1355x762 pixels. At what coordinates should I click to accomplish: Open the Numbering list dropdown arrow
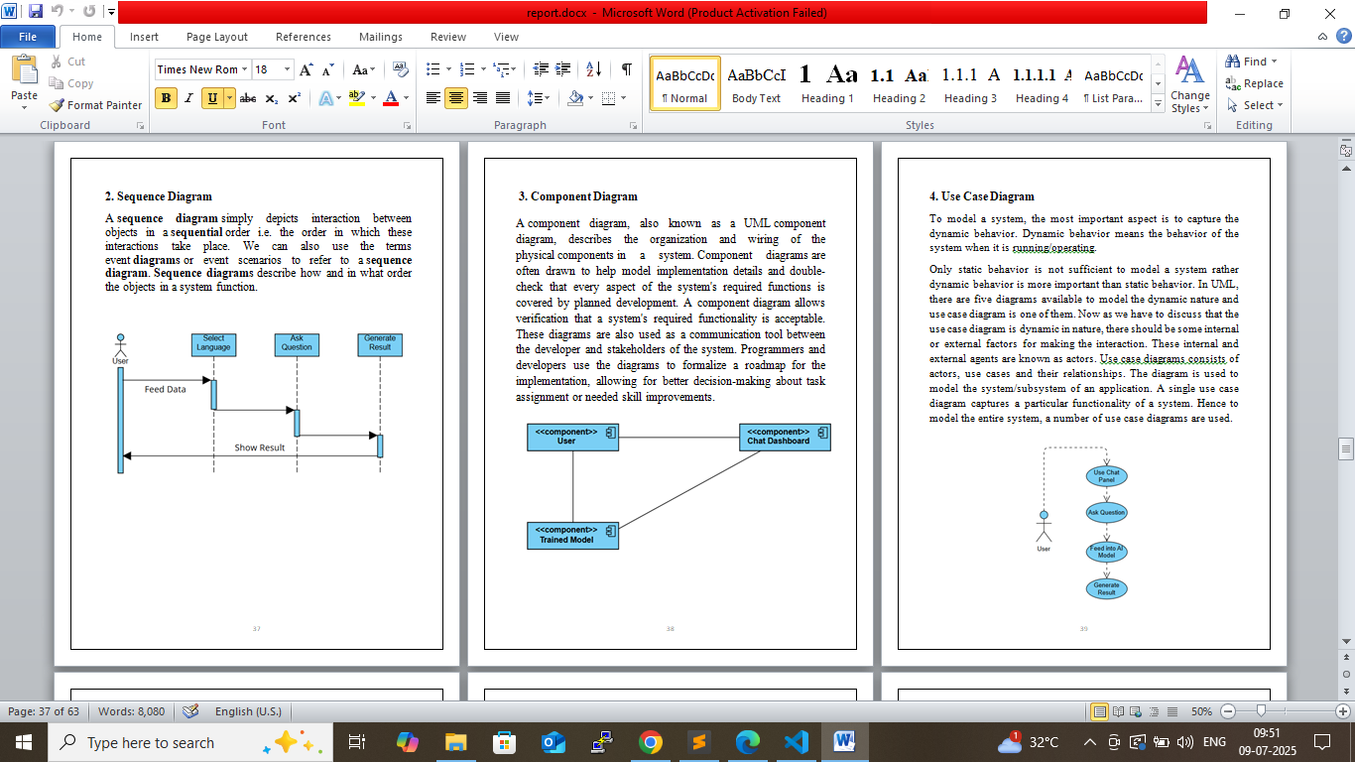point(483,69)
